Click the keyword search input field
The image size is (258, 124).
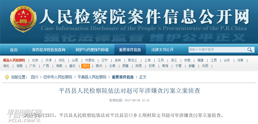click(217, 50)
